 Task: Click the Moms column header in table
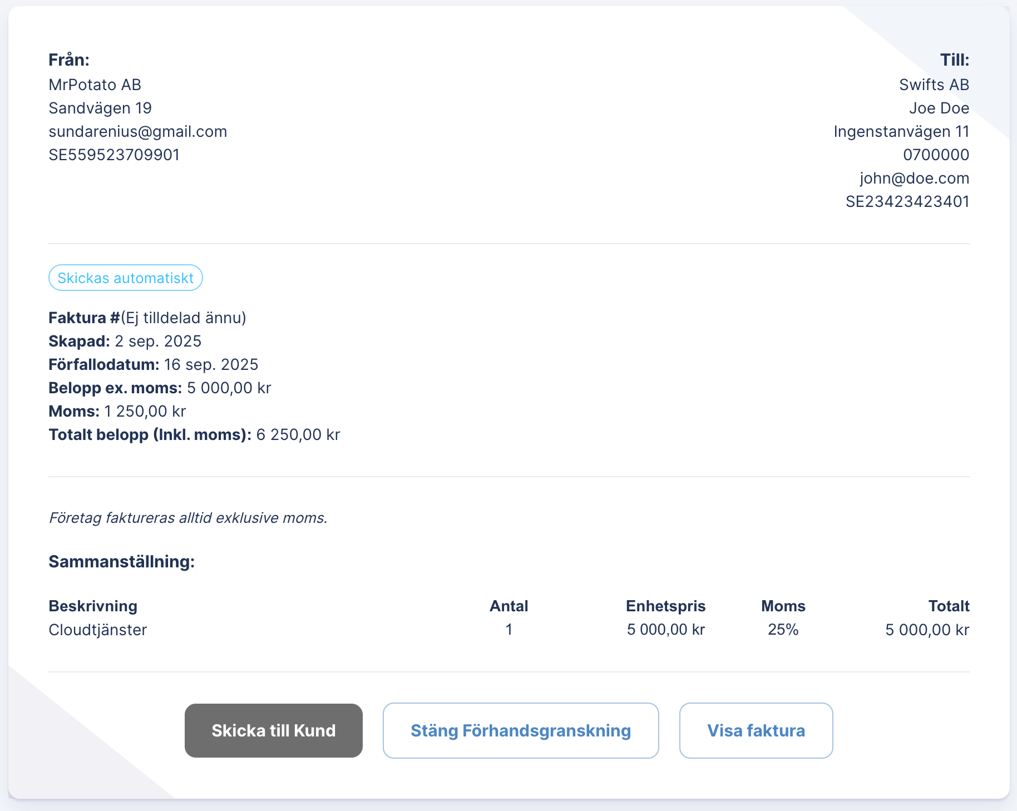[783, 606]
